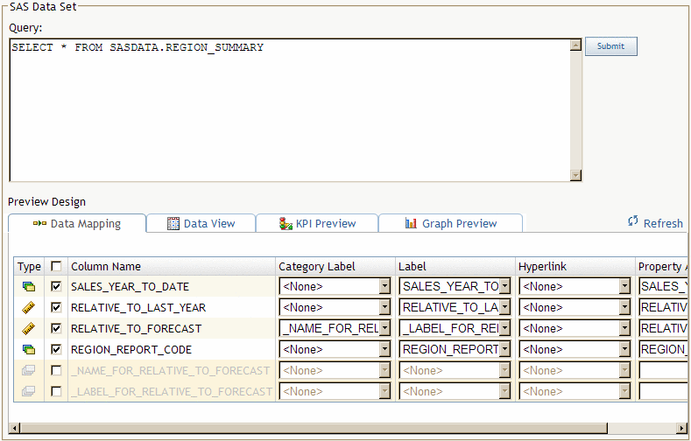
Task: Switch to the Data View tab
Action: pyautogui.click(x=201, y=223)
